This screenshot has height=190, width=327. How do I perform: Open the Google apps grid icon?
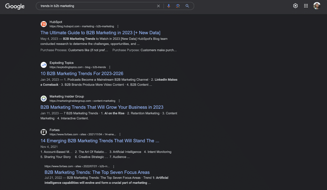click(306, 6)
